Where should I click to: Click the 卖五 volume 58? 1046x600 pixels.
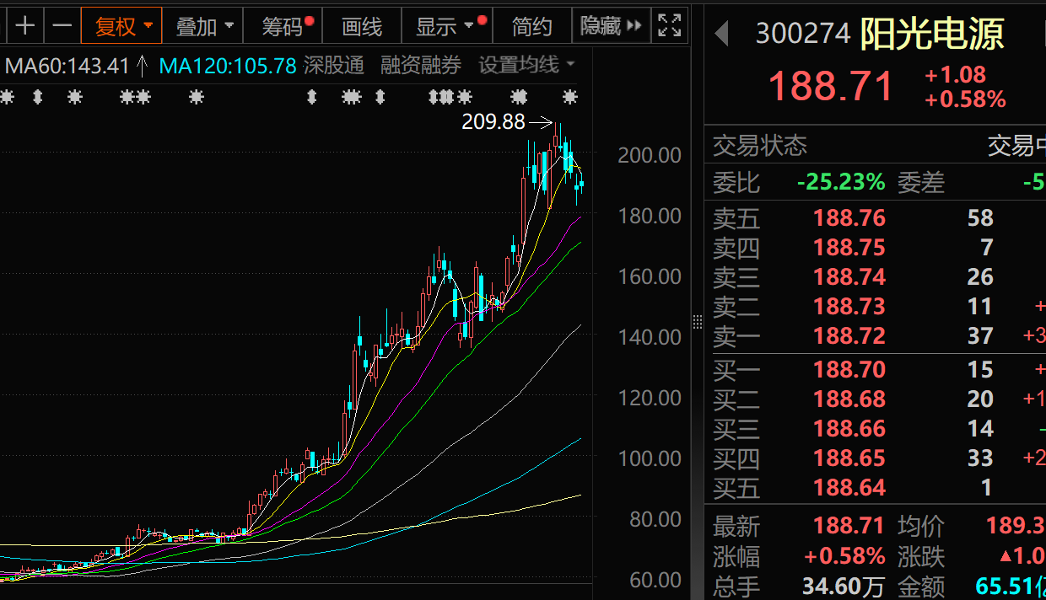pos(980,218)
